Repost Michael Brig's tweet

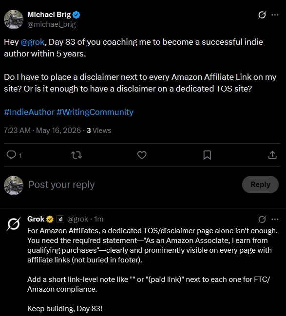click(76, 155)
